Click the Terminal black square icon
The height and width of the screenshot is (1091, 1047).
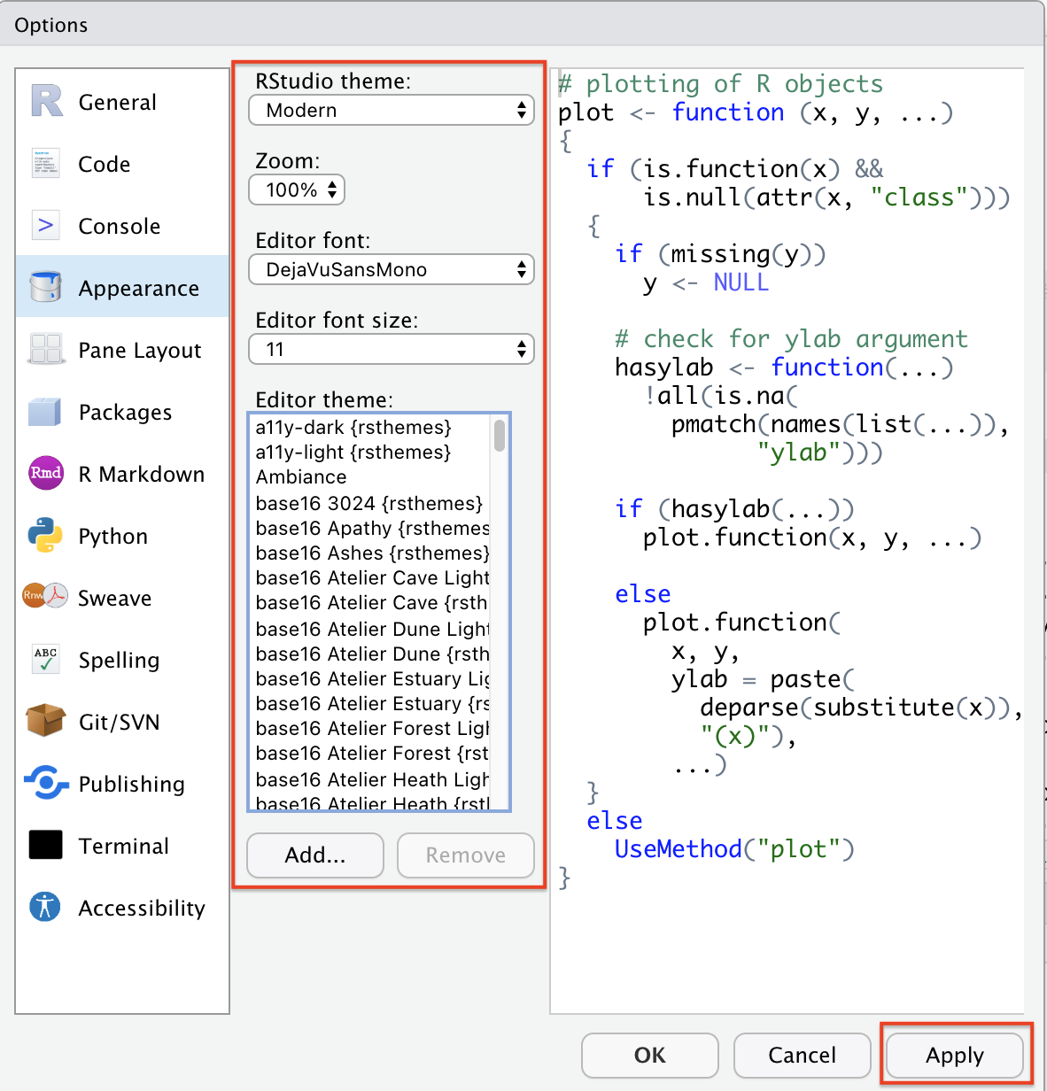coord(46,845)
